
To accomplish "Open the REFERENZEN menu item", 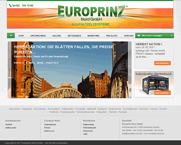I will click(x=74, y=36).
